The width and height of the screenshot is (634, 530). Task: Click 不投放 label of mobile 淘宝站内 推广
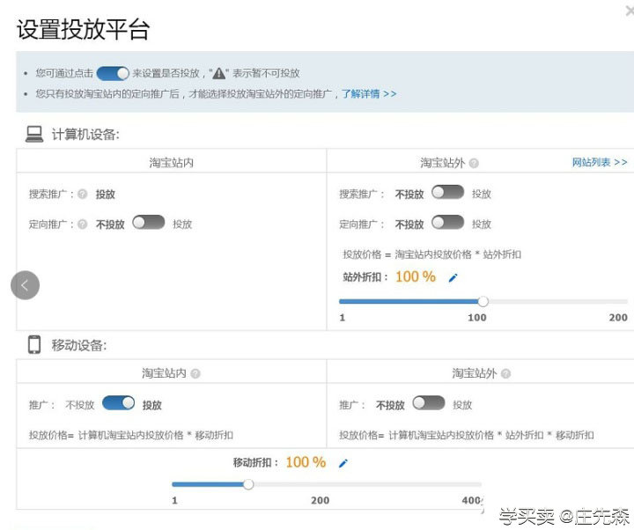(79, 405)
